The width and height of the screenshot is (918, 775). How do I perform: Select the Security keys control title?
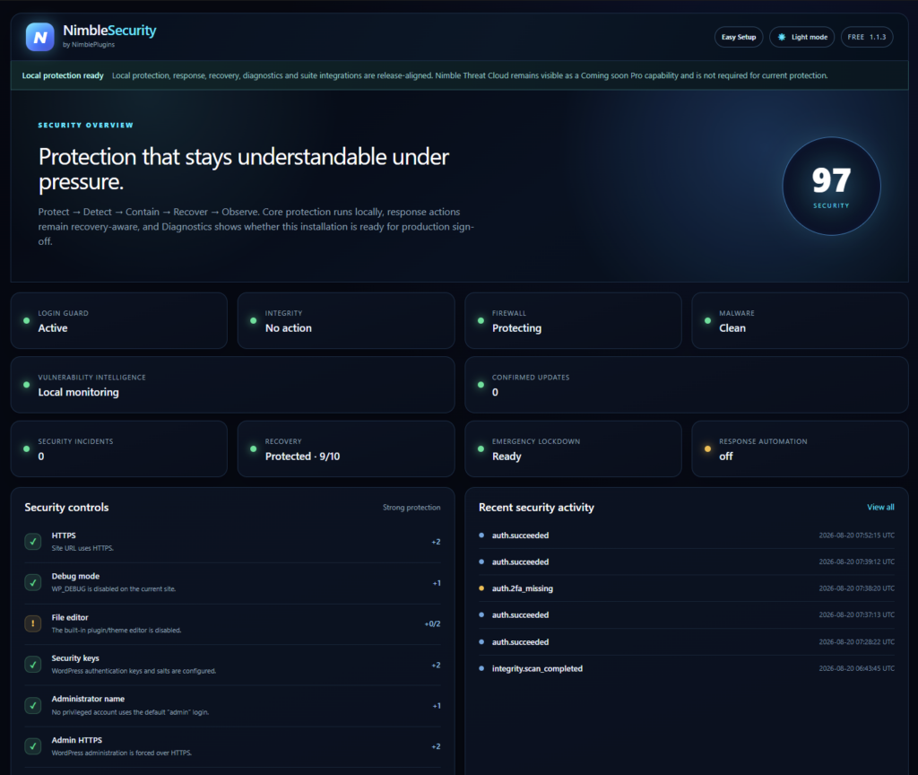click(x=75, y=658)
